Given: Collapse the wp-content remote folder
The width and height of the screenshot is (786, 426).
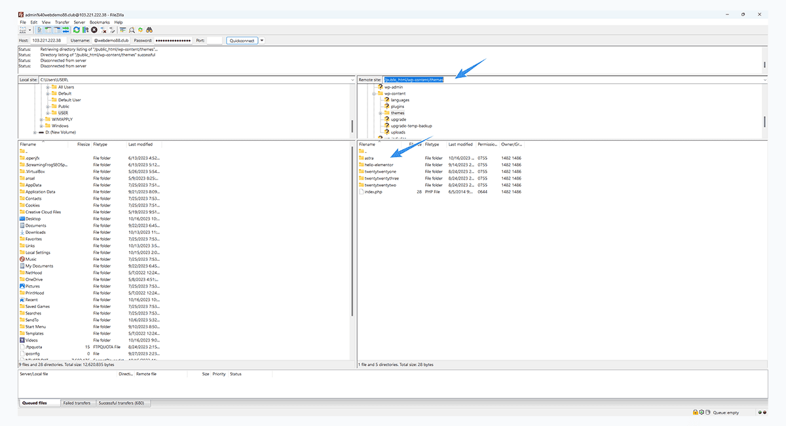Looking at the screenshot, I should 374,94.
